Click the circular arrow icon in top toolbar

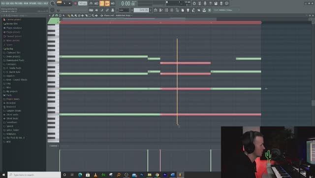pos(194,3)
